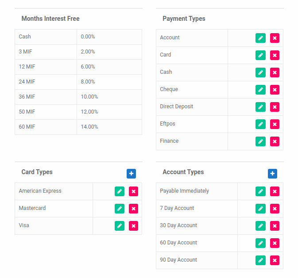Viewport: 298px width, 278px height.
Task: Edit the Eftpos payment type
Action: point(260,124)
